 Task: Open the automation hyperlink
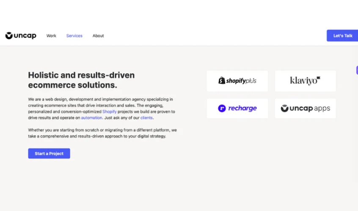91,118
